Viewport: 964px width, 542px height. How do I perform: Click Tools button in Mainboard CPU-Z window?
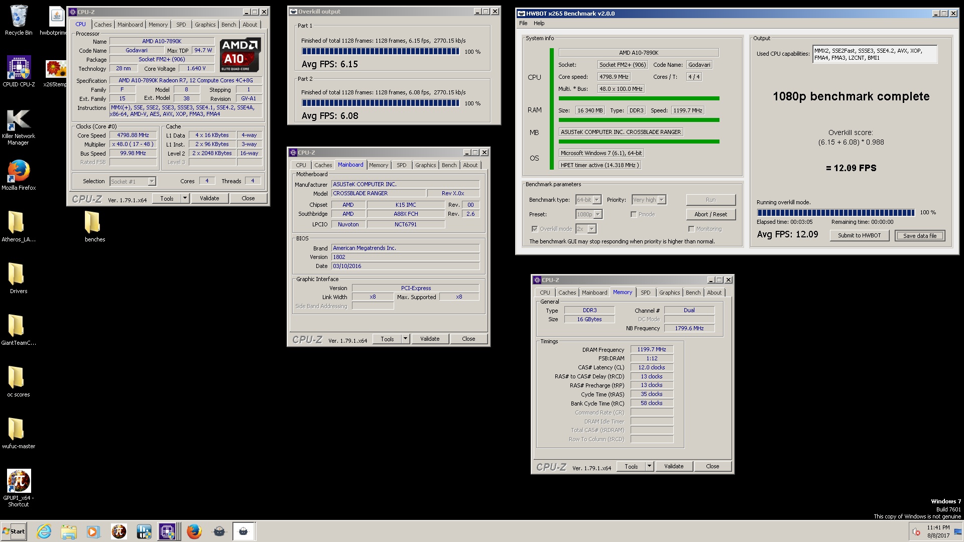387,339
